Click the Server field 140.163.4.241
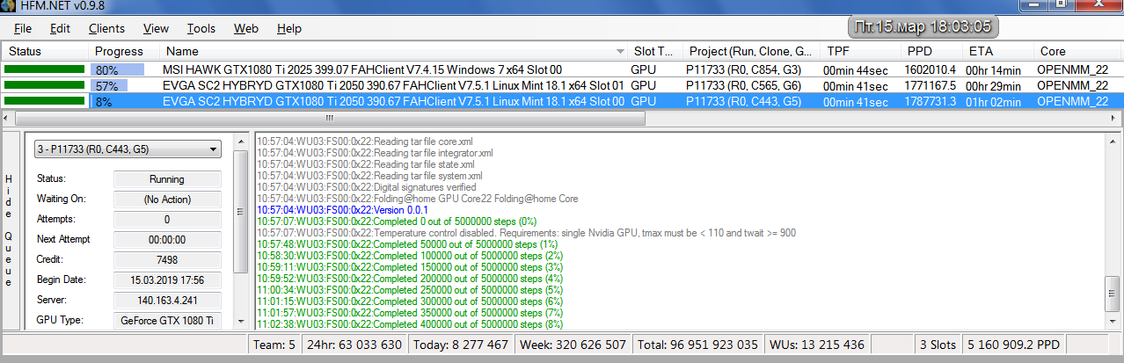Screen dimensions: 1124x363 167,301
